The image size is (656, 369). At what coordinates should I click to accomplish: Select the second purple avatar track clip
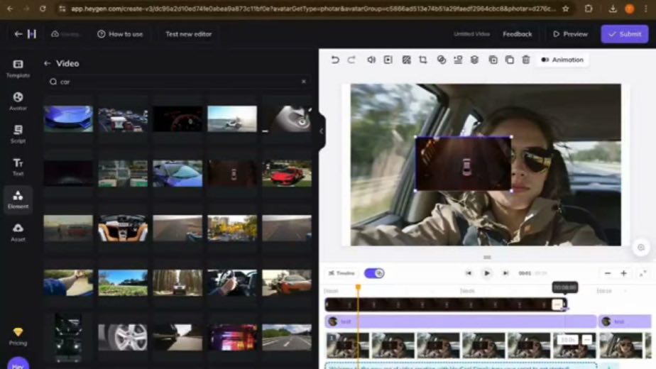(625, 321)
